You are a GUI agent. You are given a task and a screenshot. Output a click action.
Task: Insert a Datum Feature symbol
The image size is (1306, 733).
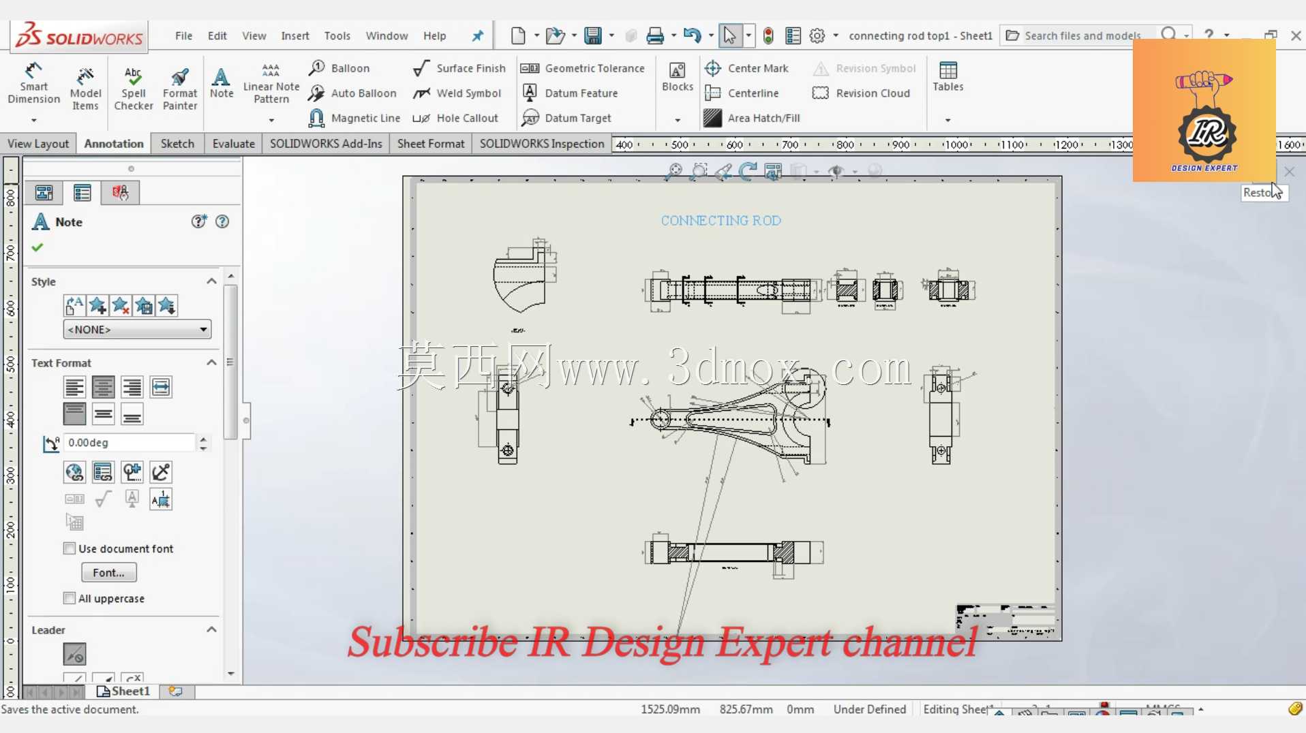coord(570,93)
